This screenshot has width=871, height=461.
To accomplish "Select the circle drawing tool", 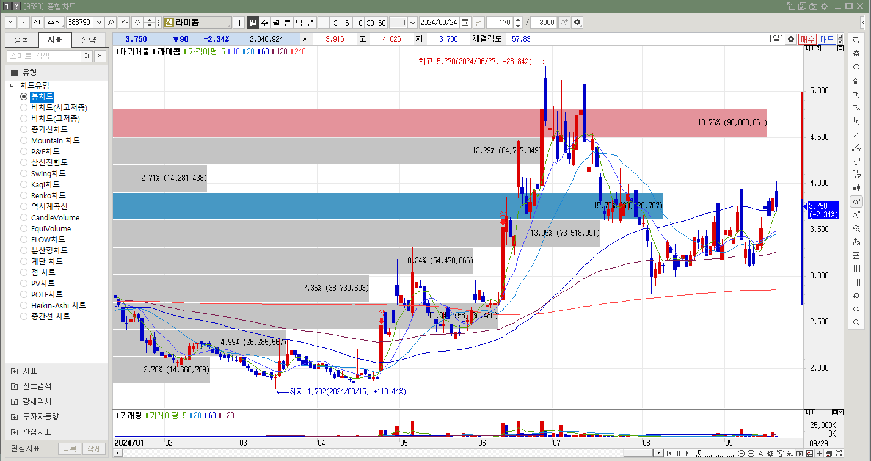I will coord(856,67).
